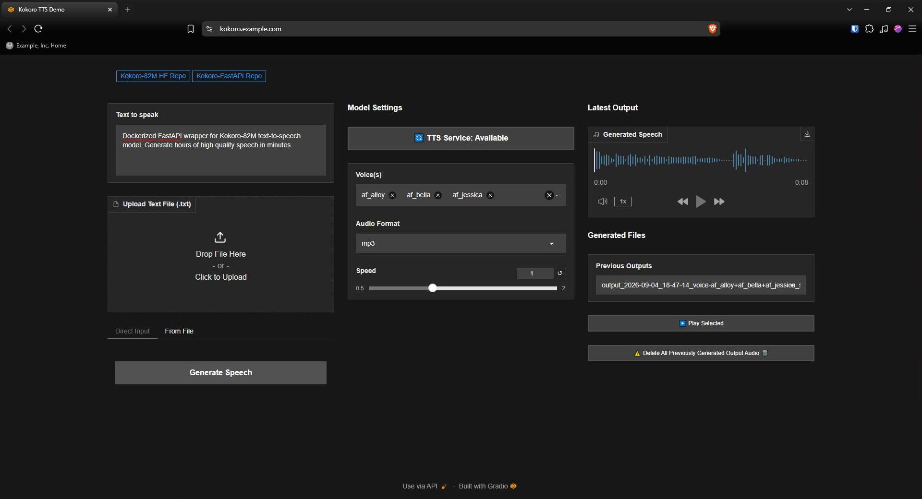Image resolution: width=922 pixels, height=499 pixels.
Task: Remove the af_bella voice tag
Action: 437,195
